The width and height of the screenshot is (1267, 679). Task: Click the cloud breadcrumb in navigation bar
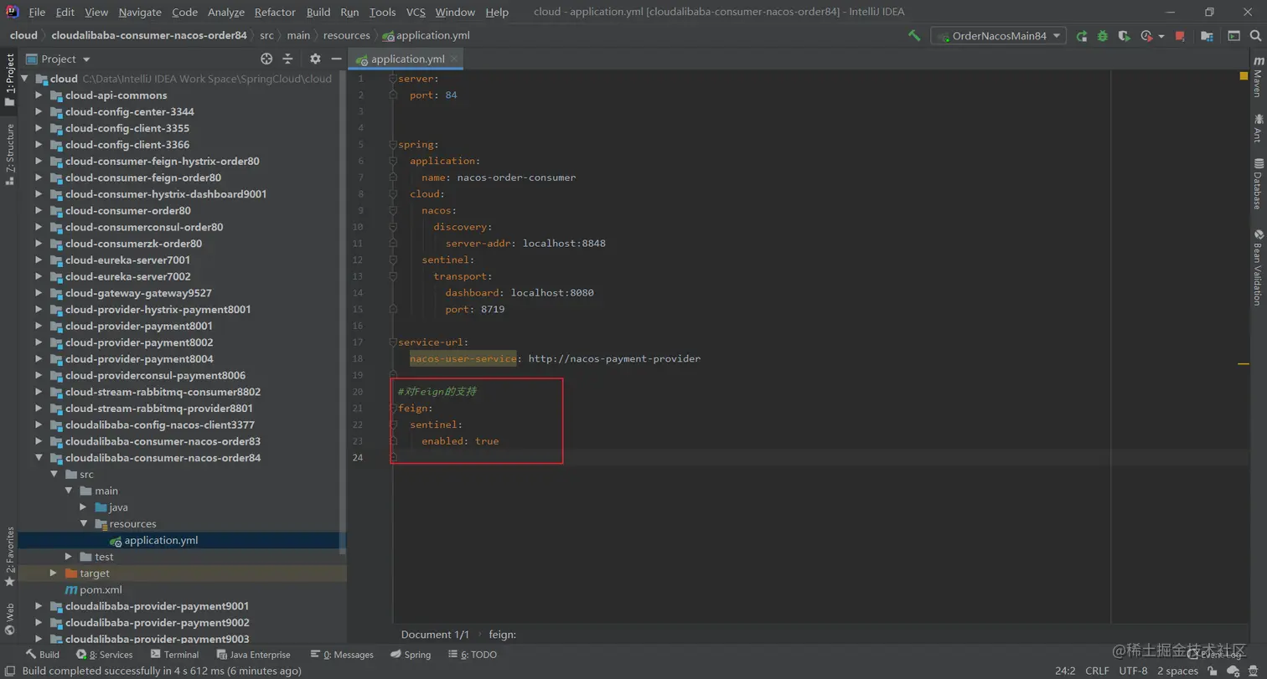[23, 35]
